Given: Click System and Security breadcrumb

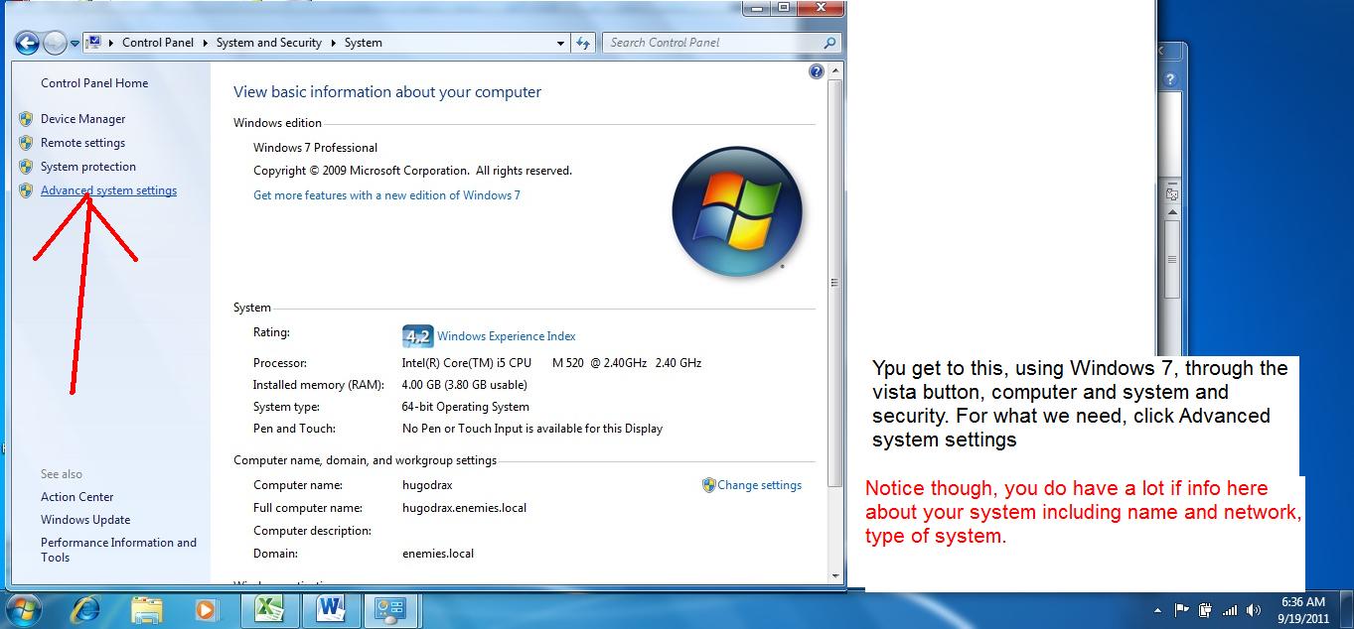Looking at the screenshot, I should [269, 43].
